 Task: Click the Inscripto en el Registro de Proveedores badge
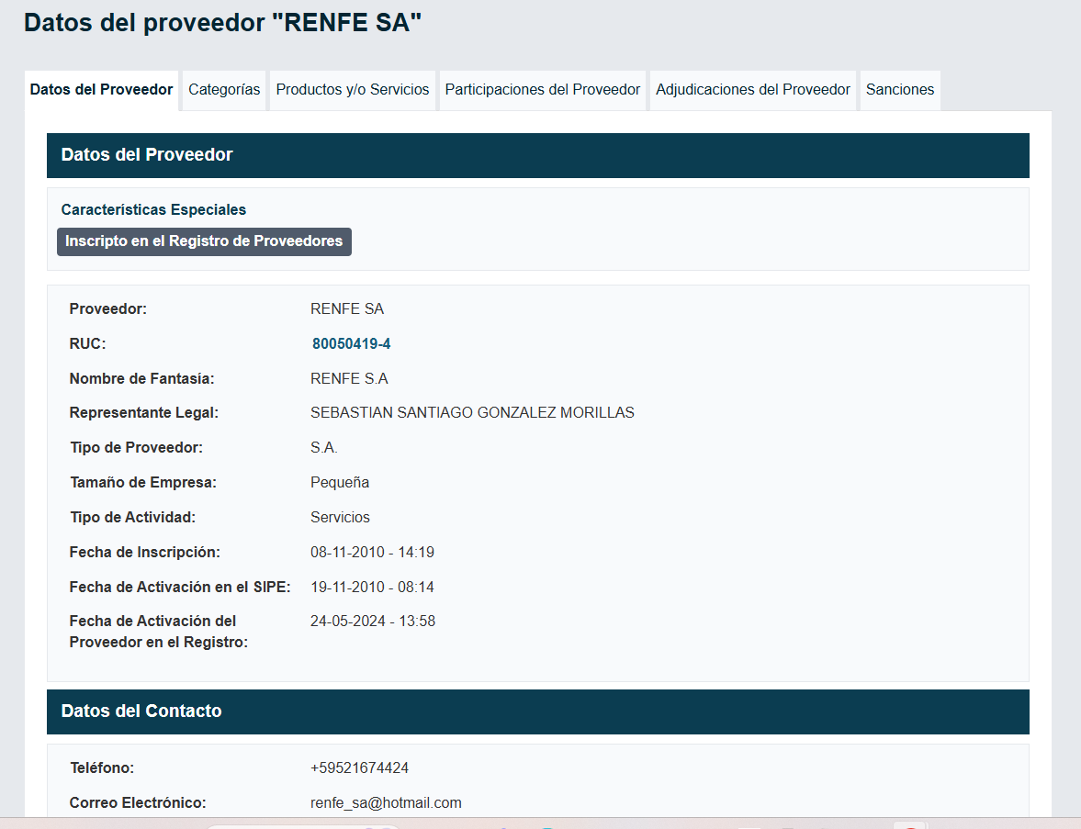[x=204, y=241]
